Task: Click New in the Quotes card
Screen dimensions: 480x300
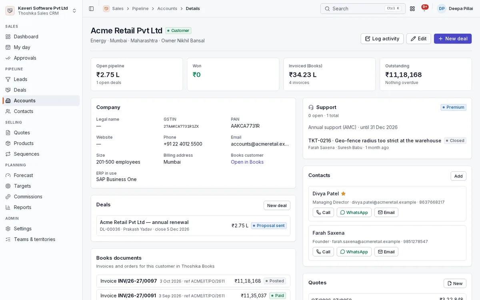Action: click(455, 283)
